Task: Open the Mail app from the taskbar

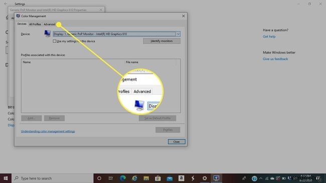Action: (x=170, y=178)
